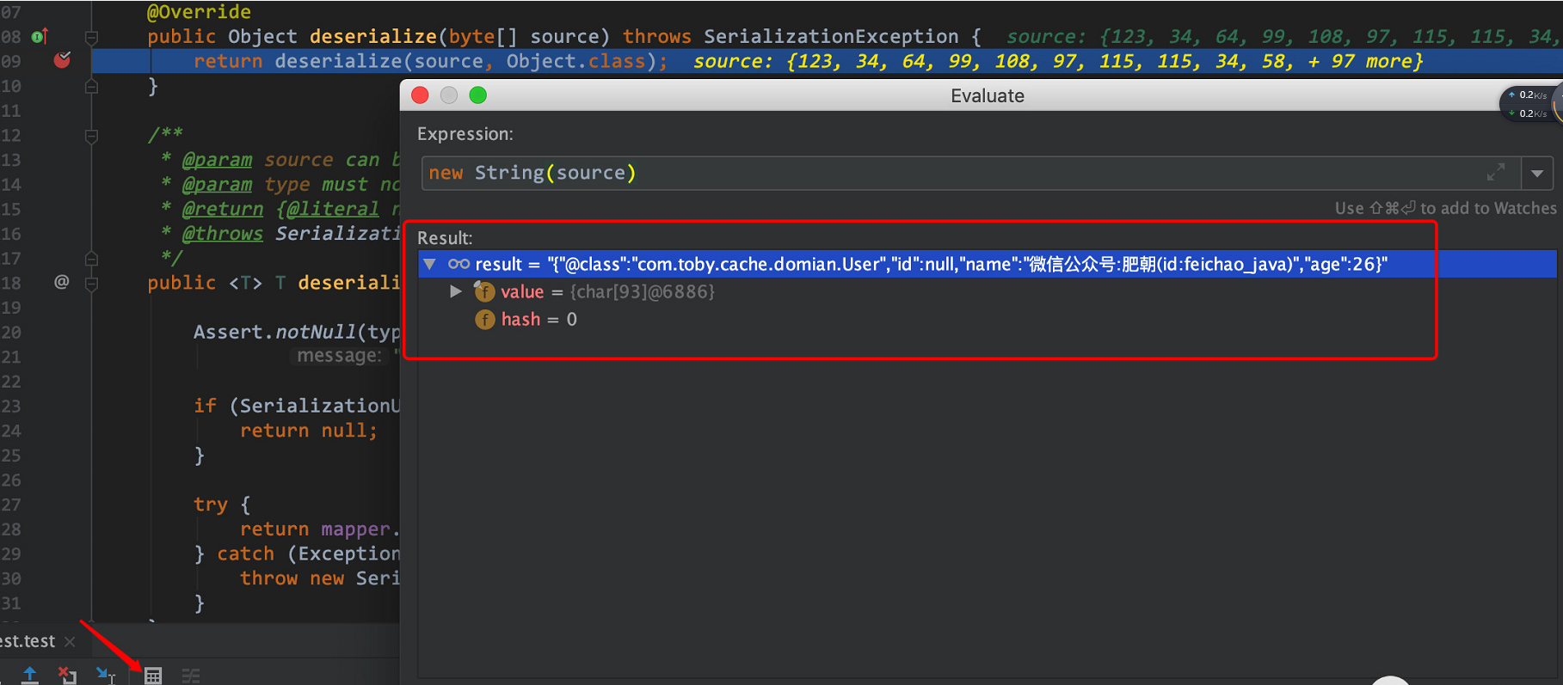Select the est.test debug session tab
The width and height of the screenshot is (1563, 685).
28,641
